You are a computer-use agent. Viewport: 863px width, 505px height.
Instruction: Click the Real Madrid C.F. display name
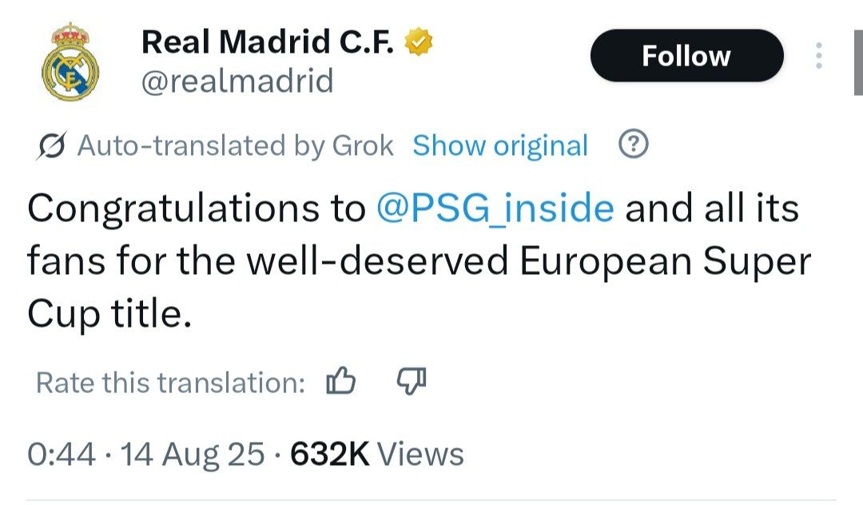click(268, 42)
